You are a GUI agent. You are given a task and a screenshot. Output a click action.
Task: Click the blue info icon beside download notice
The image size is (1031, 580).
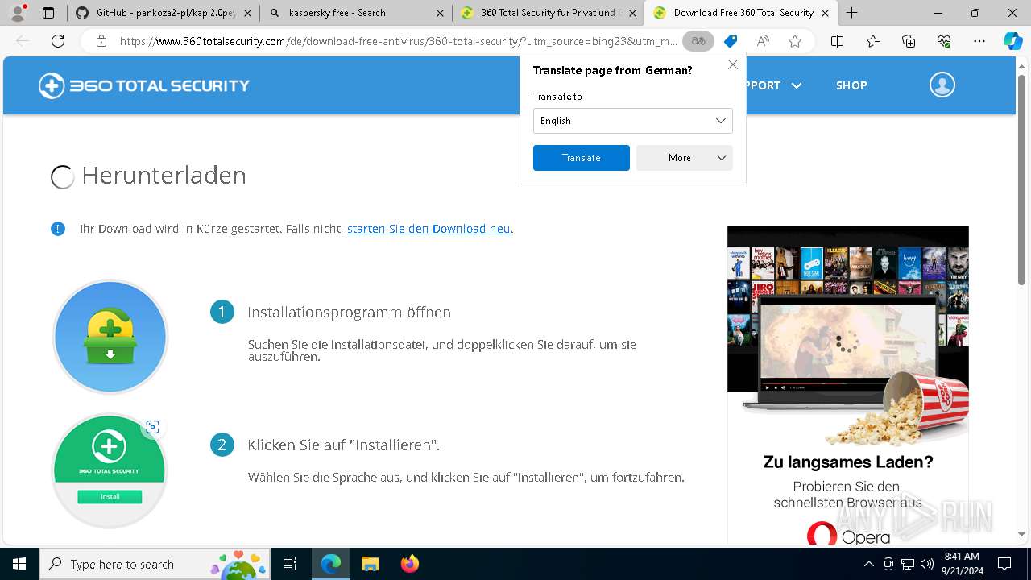pyautogui.click(x=58, y=229)
